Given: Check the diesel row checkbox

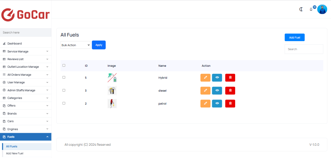Looking at the screenshot, I should pos(64,90).
